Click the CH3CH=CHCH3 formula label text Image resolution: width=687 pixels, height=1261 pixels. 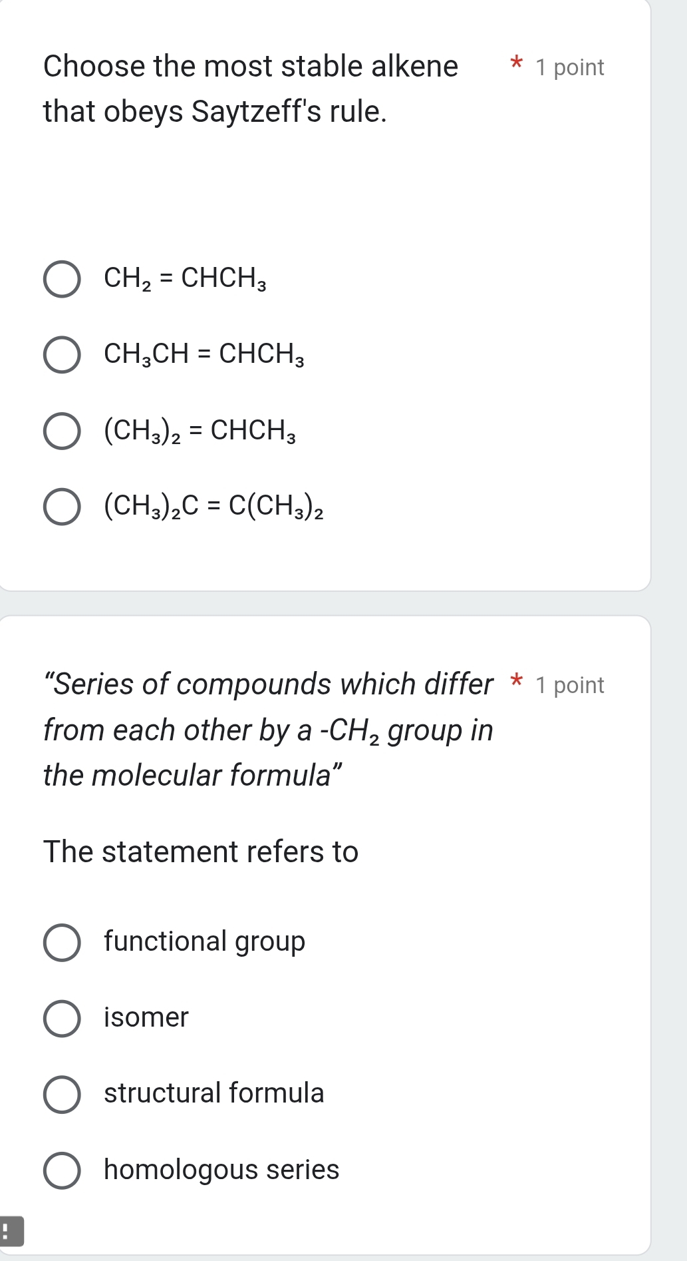[x=204, y=354]
